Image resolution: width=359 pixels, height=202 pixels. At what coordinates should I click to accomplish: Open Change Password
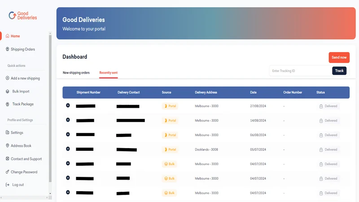[24, 172]
